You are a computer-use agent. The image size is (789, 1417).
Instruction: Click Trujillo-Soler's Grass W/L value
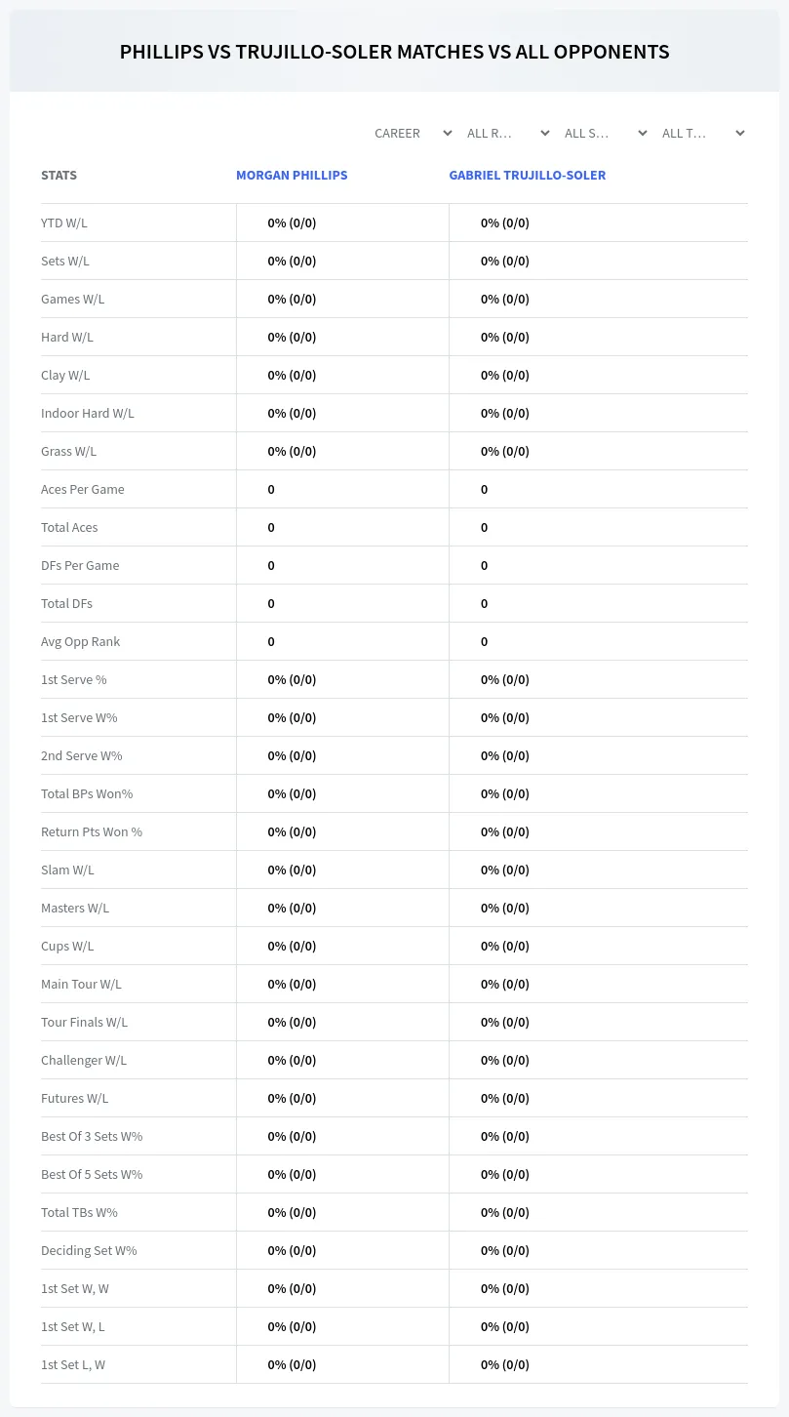pos(505,451)
